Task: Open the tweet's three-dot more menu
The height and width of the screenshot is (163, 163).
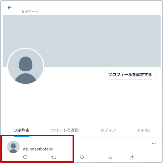Action: (x=154, y=143)
